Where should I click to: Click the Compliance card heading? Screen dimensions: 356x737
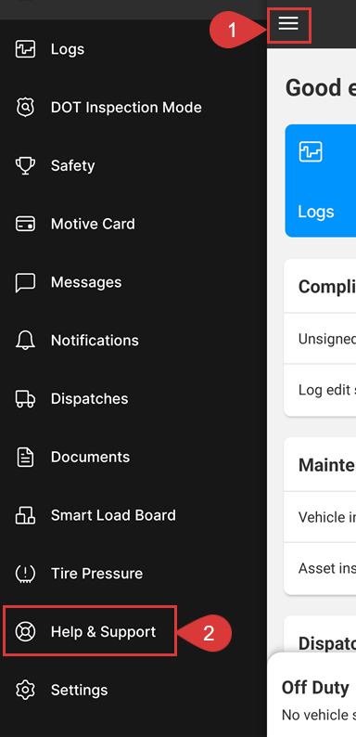click(327, 286)
